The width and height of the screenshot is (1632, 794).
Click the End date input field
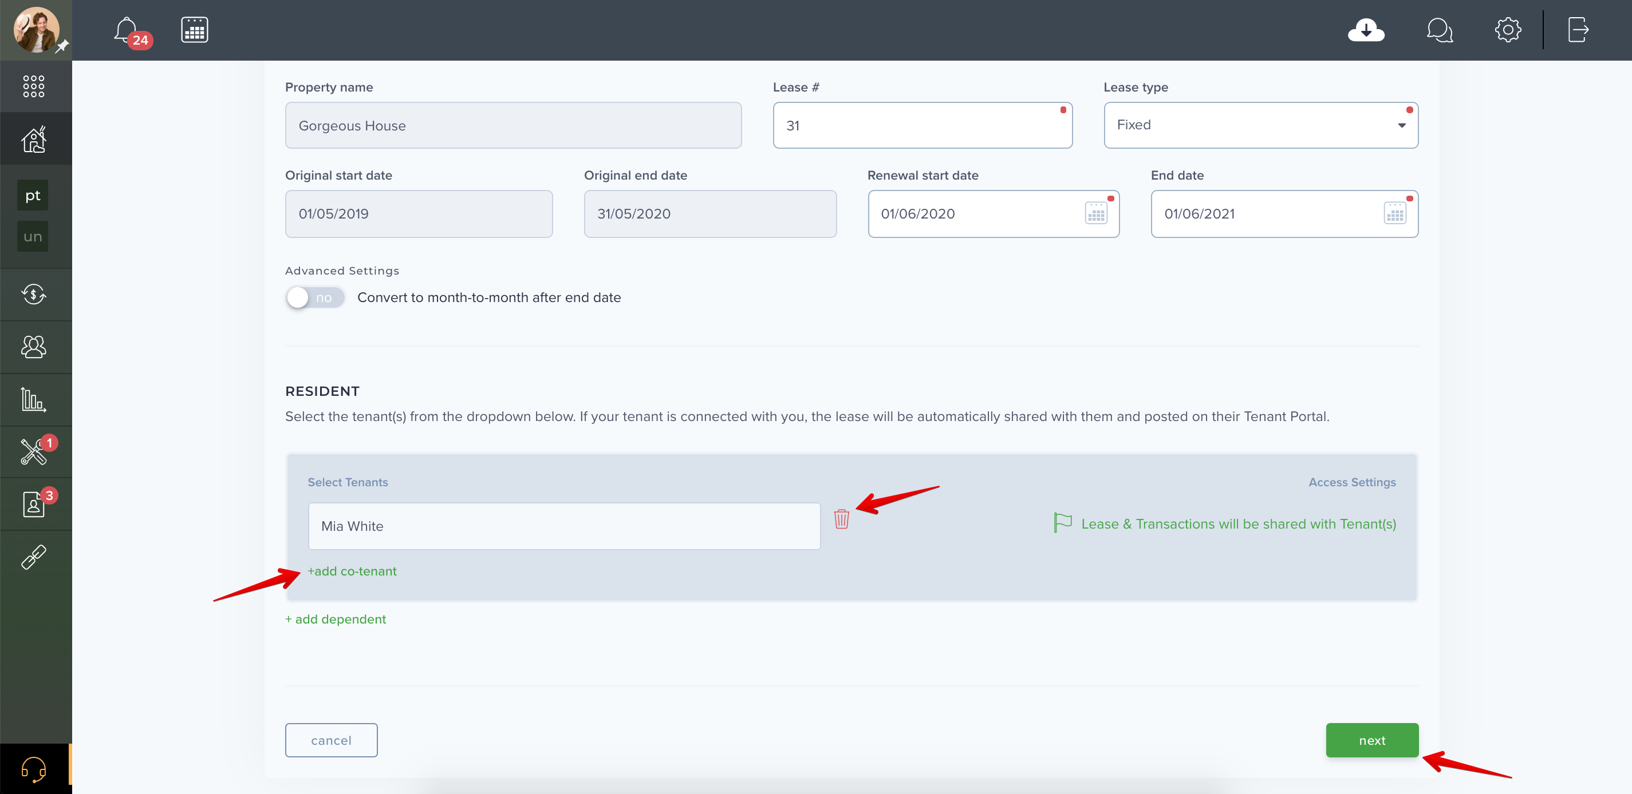(x=1284, y=214)
